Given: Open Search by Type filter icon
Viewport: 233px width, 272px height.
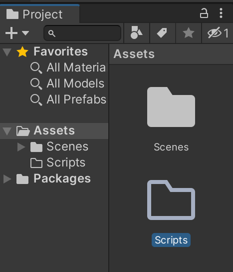Looking at the screenshot, I should click(x=137, y=32).
